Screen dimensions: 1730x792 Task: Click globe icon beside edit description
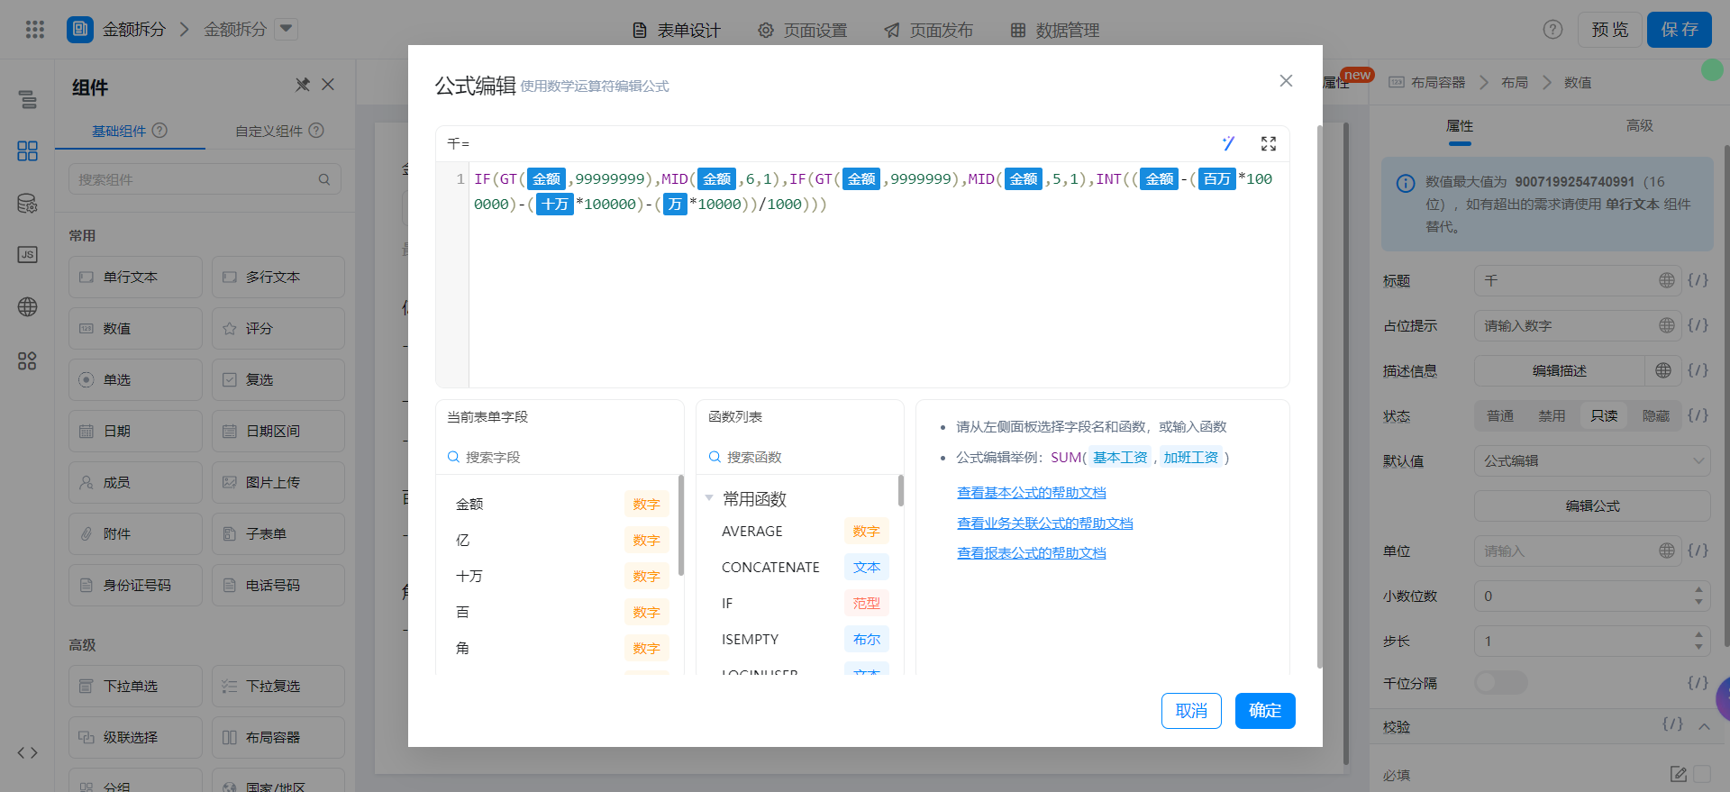click(1663, 370)
